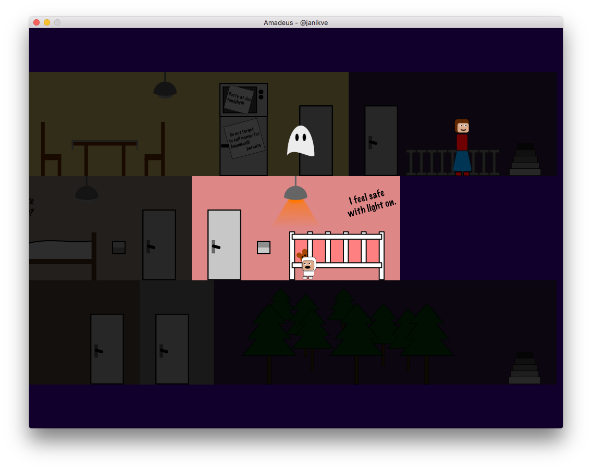Open the light gray door in the pink room
This screenshot has height=470, width=592.
point(224,244)
